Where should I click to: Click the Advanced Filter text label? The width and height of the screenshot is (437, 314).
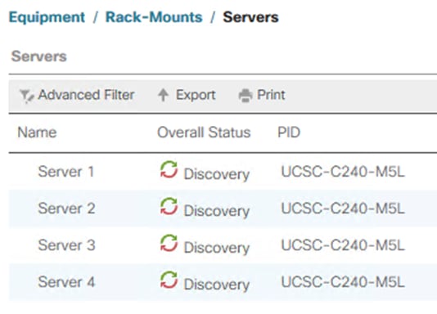[87, 95]
